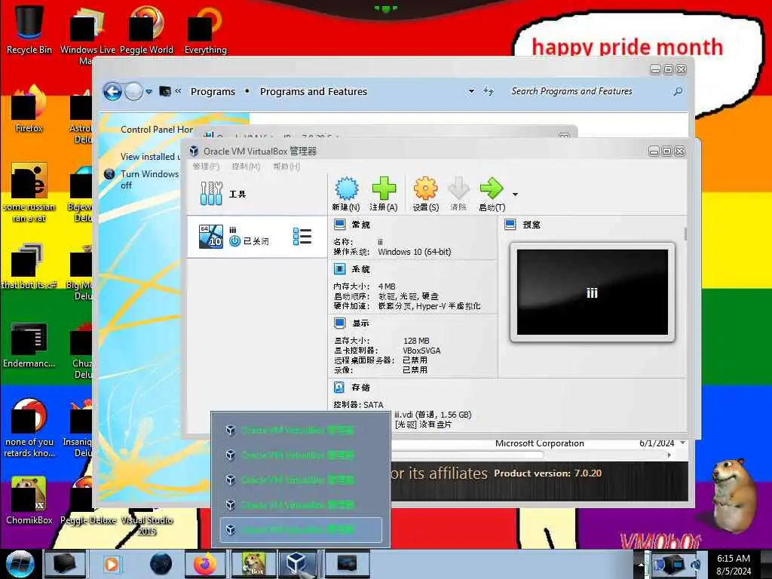
Task: Click the search magnifier icon
Action: 678,91
